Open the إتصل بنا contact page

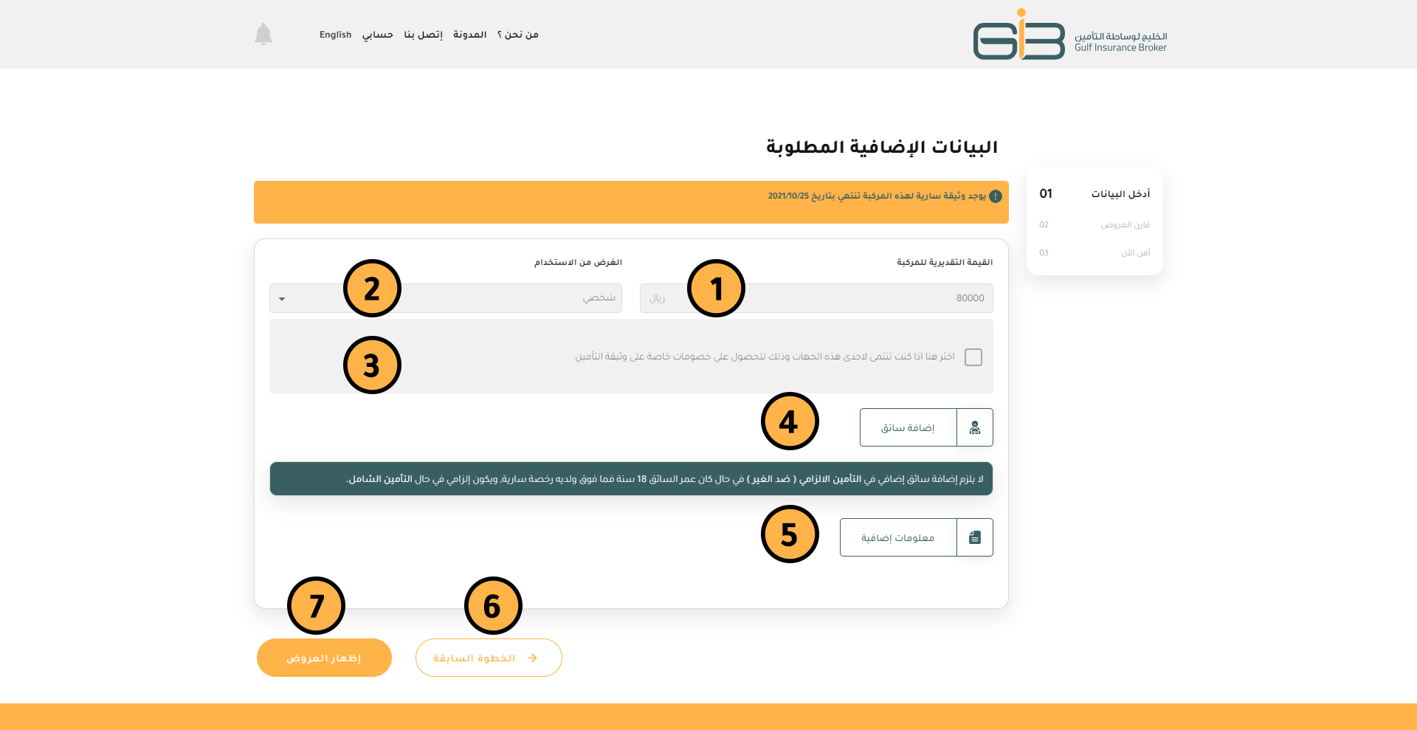click(423, 35)
